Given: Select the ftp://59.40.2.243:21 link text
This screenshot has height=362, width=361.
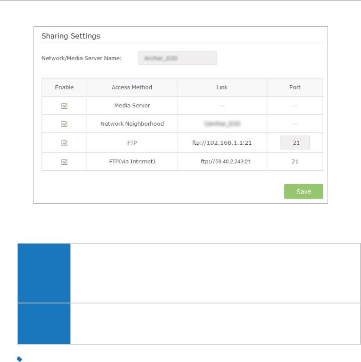Looking at the screenshot, I should pos(225,161).
